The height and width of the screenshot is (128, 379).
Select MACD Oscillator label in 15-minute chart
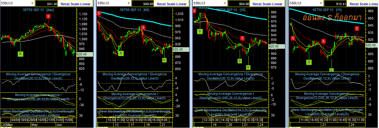327,76
